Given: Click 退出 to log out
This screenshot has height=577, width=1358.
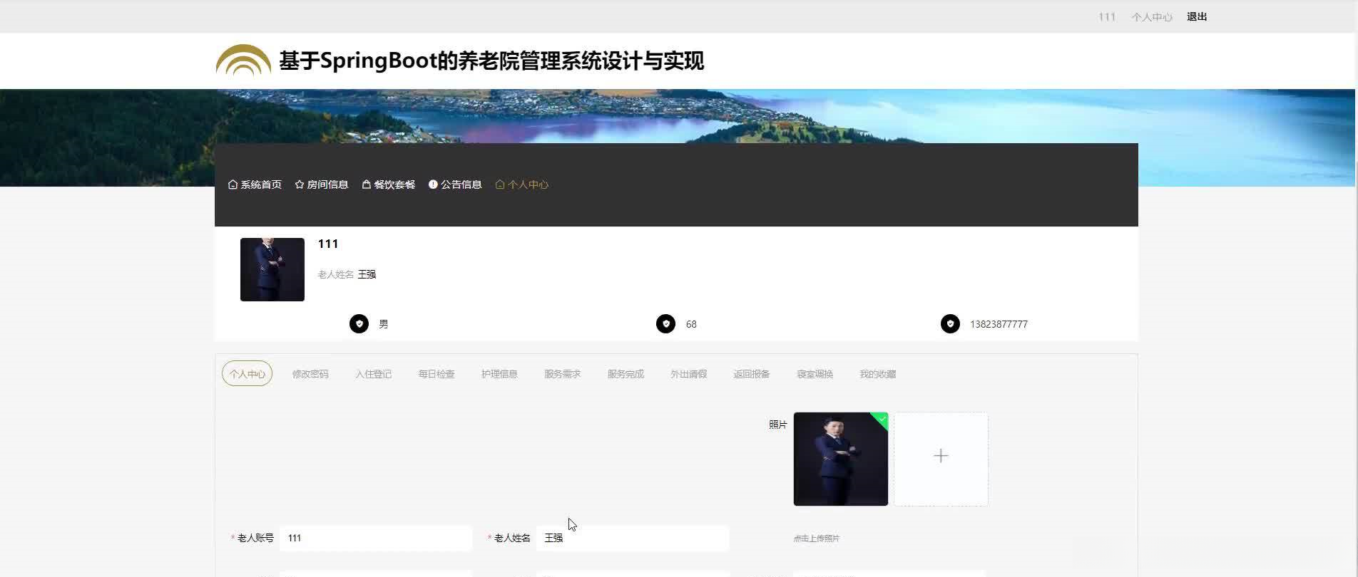Looking at the screenshot, I should (x=1197, y=16).
